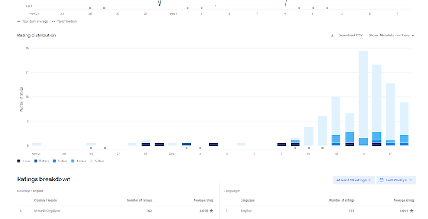The width and height of the screenshot is (428, 219).
Task: Open the English language row
Action: 320,211
